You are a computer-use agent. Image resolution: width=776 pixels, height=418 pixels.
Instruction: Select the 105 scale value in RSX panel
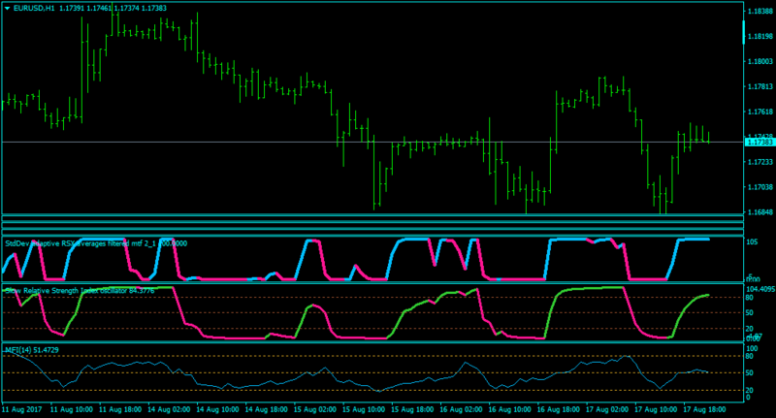pos(752,241)
